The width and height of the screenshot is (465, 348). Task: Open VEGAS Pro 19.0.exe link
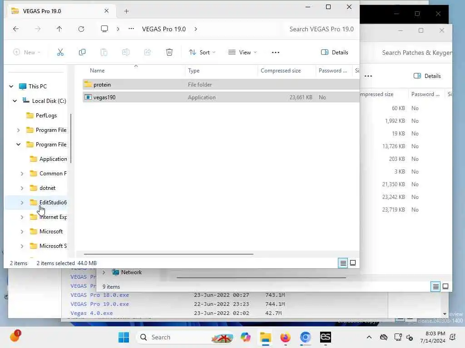click(99, 304)
